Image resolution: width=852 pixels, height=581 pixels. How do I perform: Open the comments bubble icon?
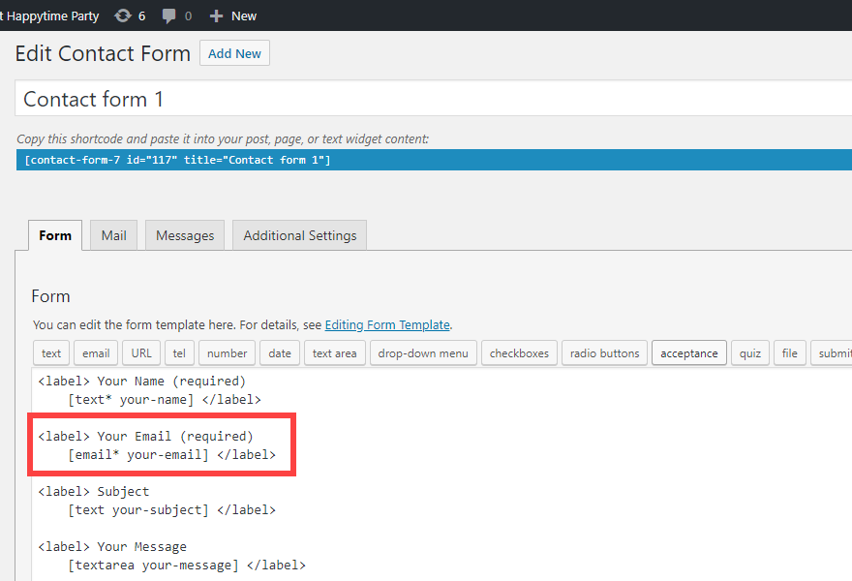pos(169,15)
